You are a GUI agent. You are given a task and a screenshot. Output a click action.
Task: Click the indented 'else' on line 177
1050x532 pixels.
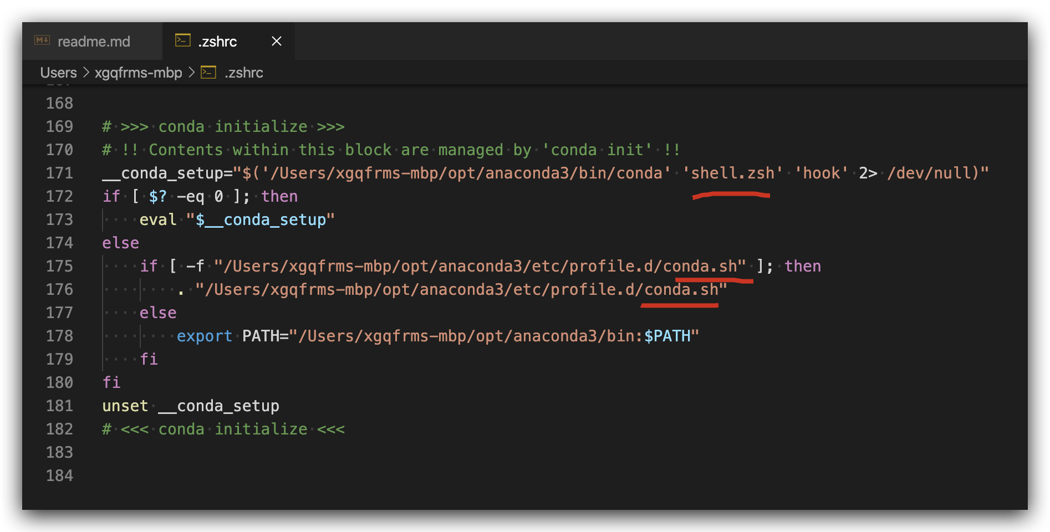[158, 313]
